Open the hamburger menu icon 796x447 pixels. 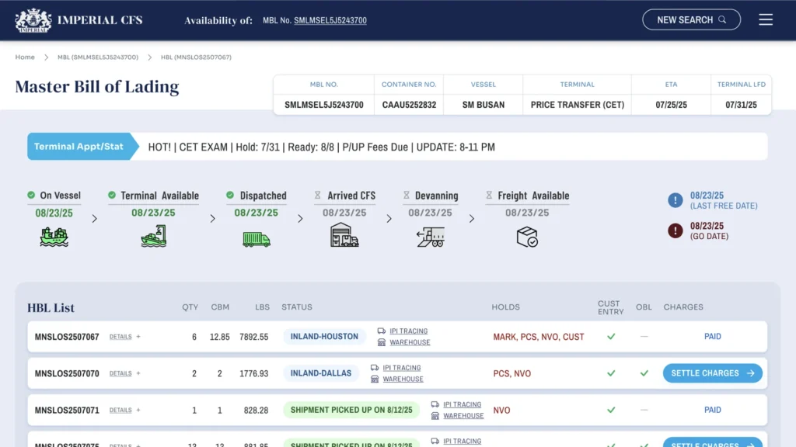pyautogui.click(x=766, y=19)
